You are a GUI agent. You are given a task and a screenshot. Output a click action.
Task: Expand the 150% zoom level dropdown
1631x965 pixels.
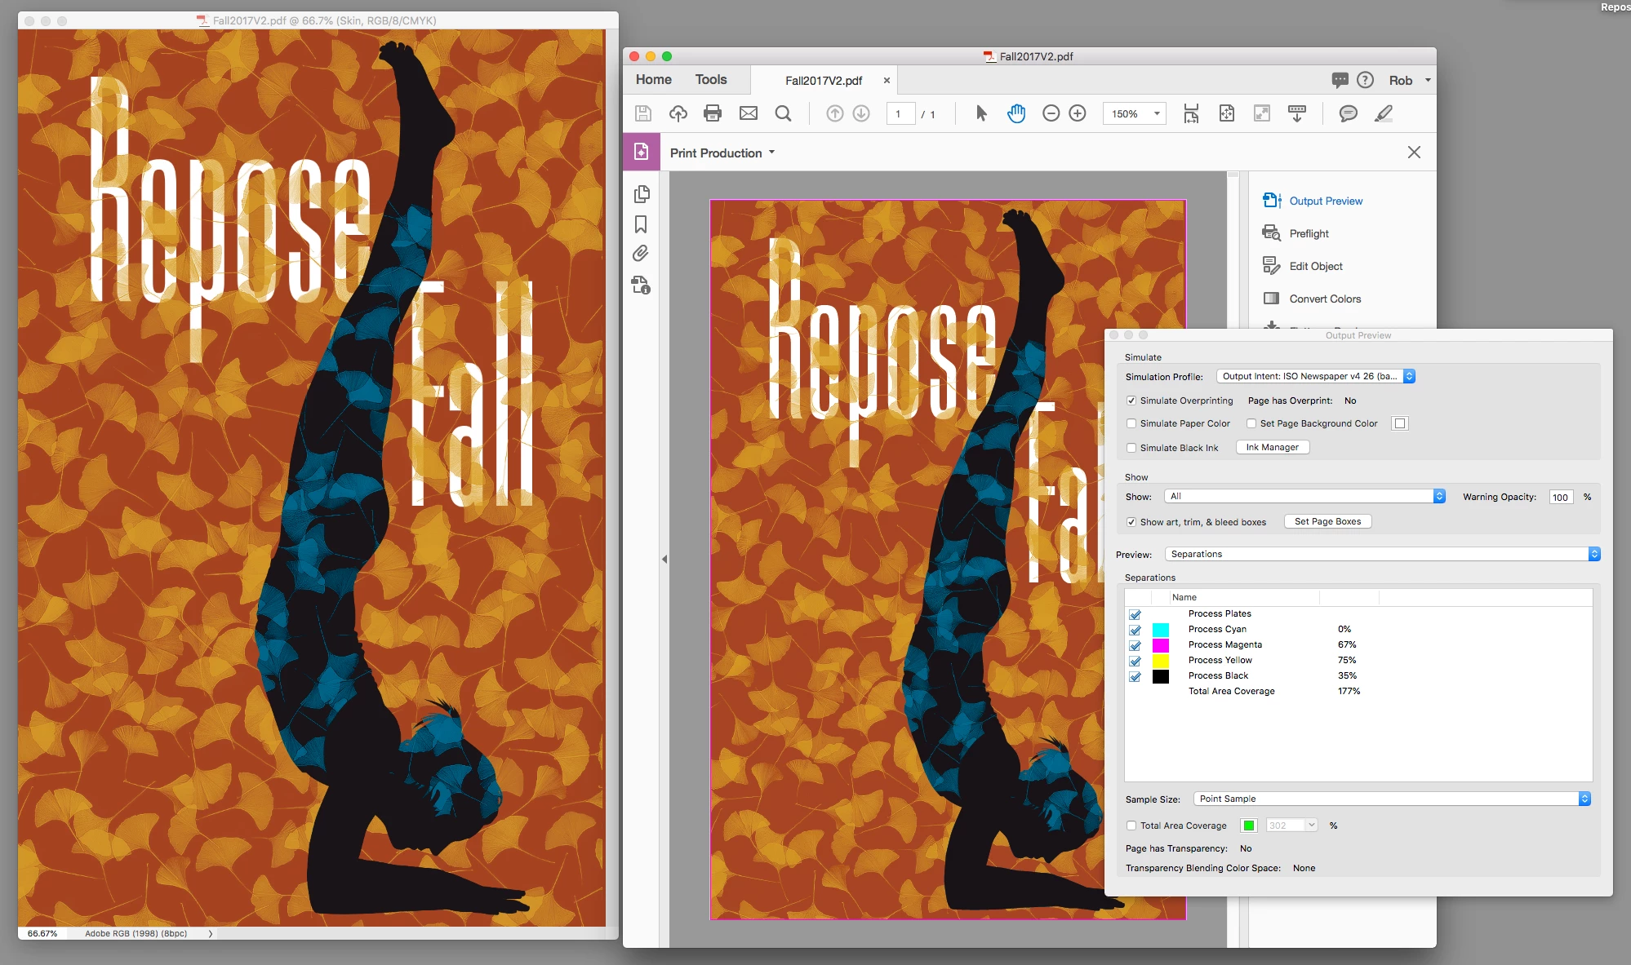point(1156,113)
